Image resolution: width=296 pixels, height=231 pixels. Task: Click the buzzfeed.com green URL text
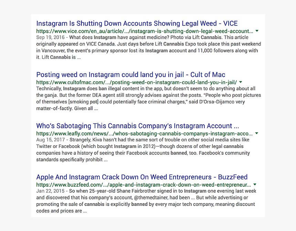[144, 185]
